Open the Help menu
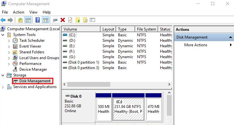 47,12
